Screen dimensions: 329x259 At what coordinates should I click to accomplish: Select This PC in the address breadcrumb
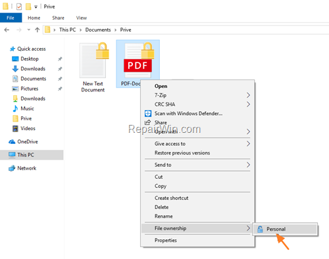[67, 30]
